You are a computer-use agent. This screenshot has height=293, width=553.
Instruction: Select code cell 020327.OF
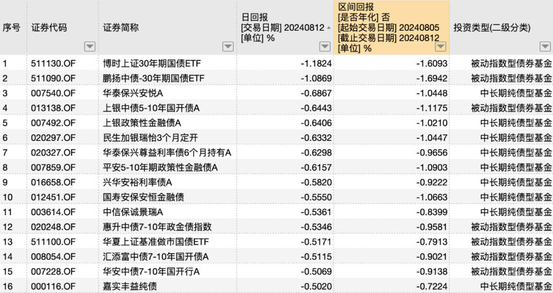(53, 153)
